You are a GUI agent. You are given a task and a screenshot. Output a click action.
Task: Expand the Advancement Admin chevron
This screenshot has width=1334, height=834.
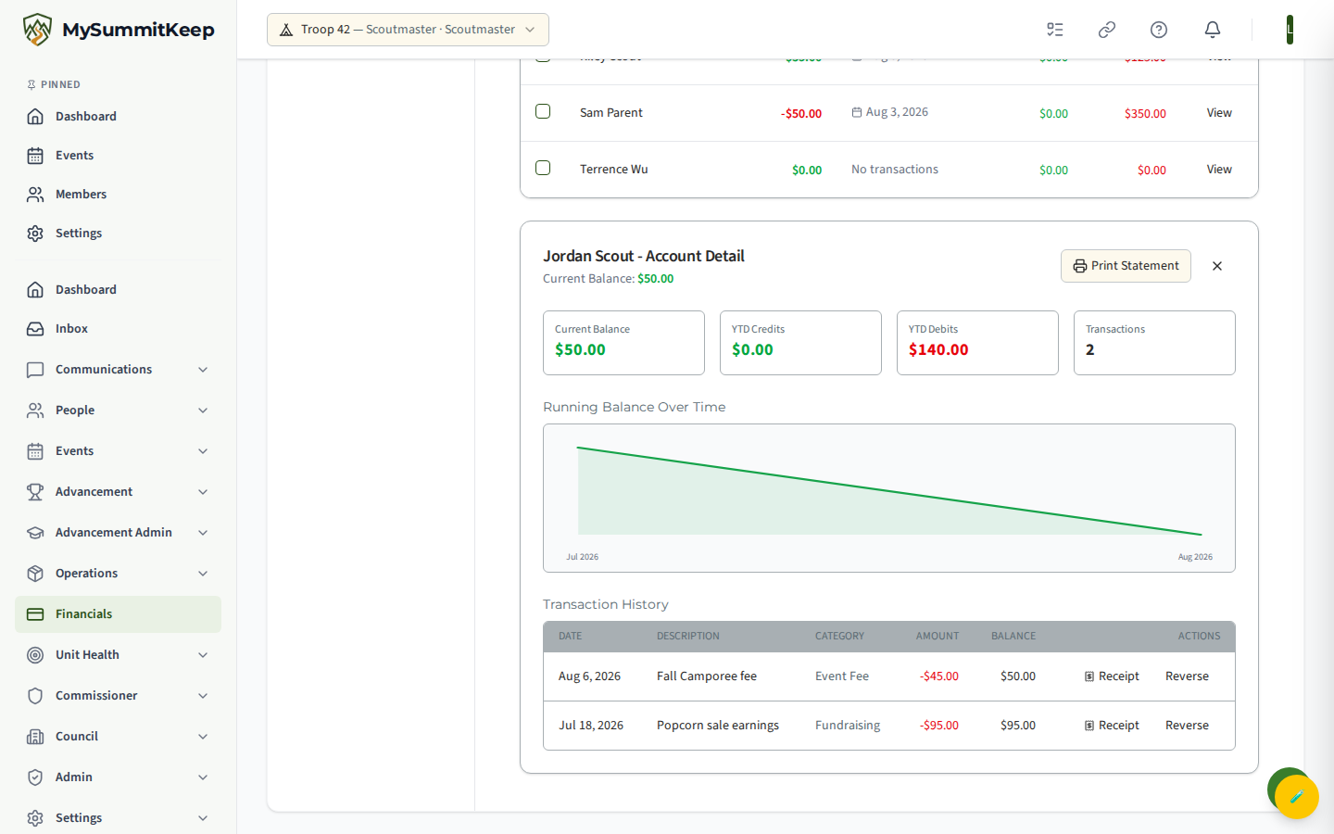coord(203,532)
